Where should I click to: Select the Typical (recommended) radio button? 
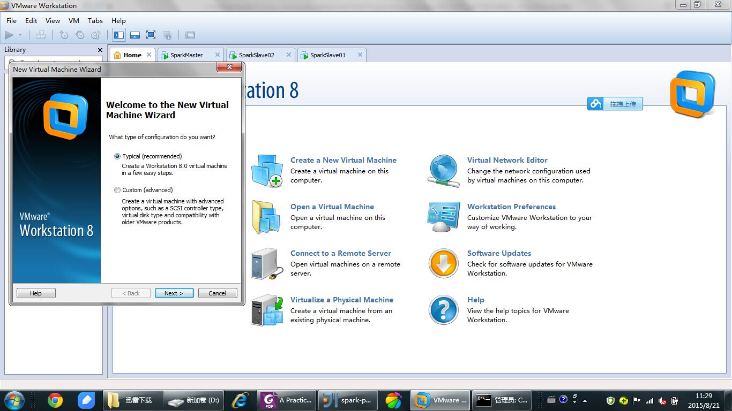coord(117,156)
